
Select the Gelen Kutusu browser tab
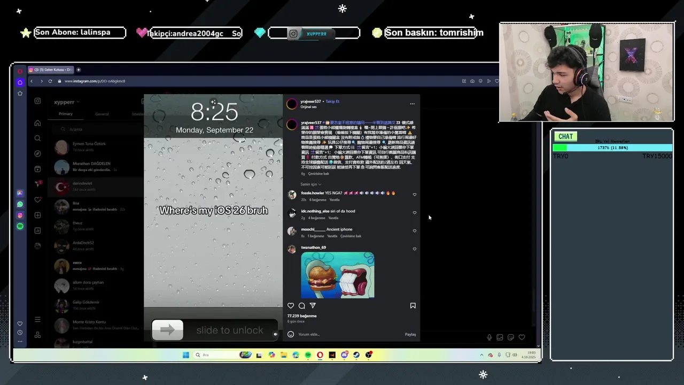click(50, 70)
